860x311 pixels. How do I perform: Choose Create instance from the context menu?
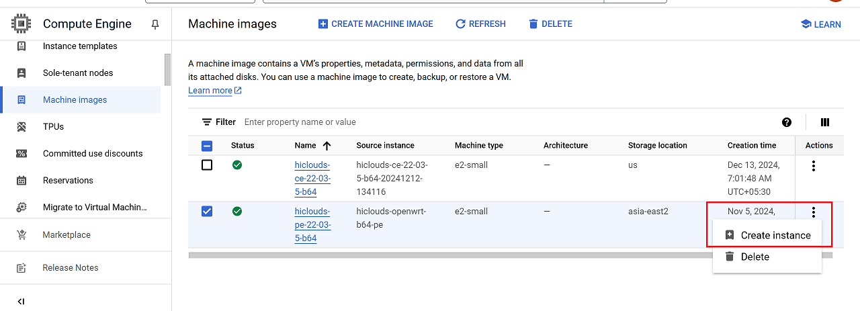(x=767, y=235)
